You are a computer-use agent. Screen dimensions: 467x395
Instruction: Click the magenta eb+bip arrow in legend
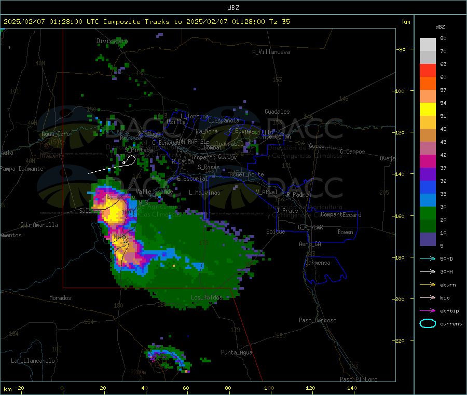428,311
